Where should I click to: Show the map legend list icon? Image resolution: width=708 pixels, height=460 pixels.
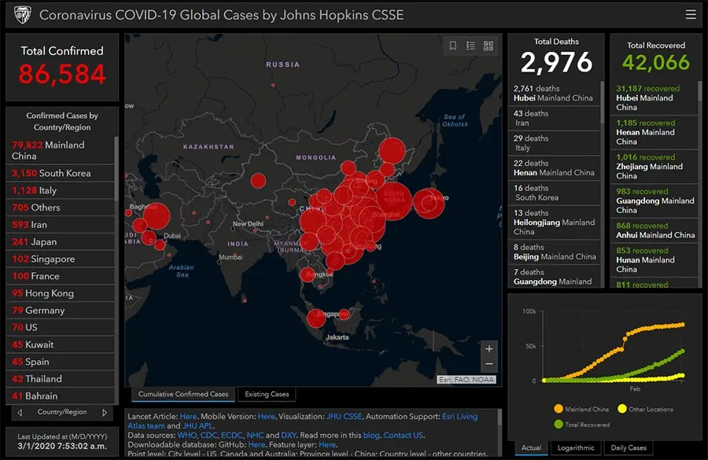[x=470, y=46]
